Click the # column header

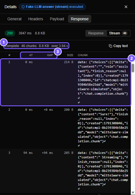(9, 55)
